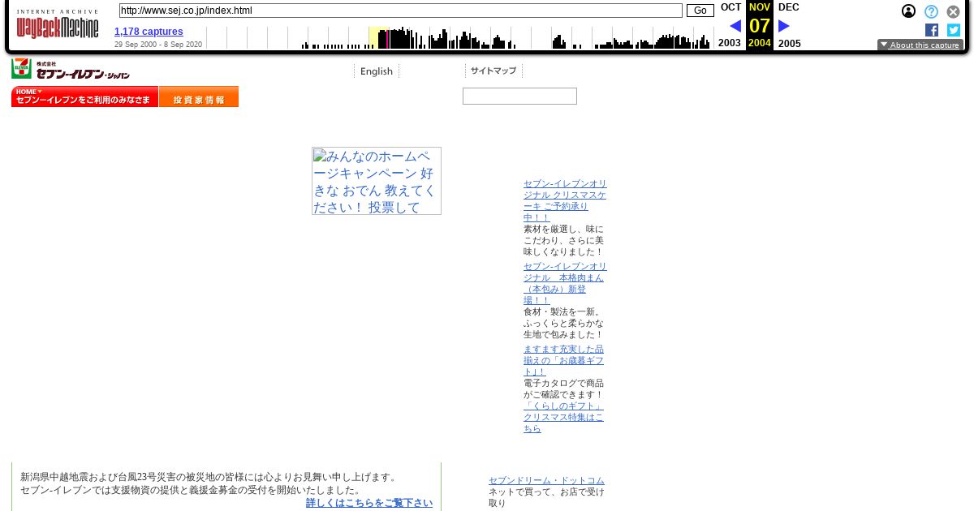Click the ネットで買って、お店で受け取り text
Viewport: 974px width, 511px height.
pyautogui.click(x=546, y=497)
